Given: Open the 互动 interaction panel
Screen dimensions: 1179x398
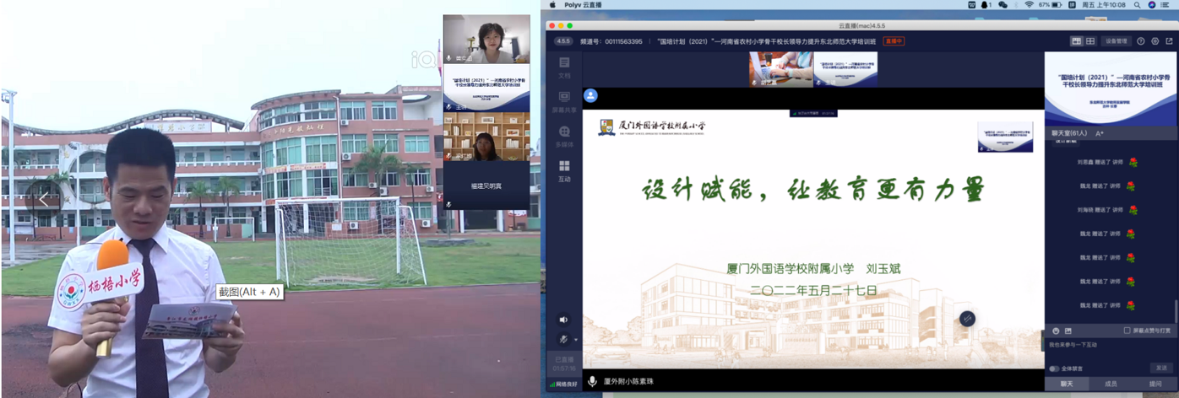Looking at the screenshot, I should (564, 170).
